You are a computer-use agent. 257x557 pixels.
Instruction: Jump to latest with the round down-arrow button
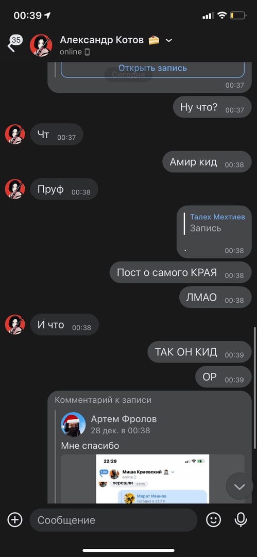[239, 486]
